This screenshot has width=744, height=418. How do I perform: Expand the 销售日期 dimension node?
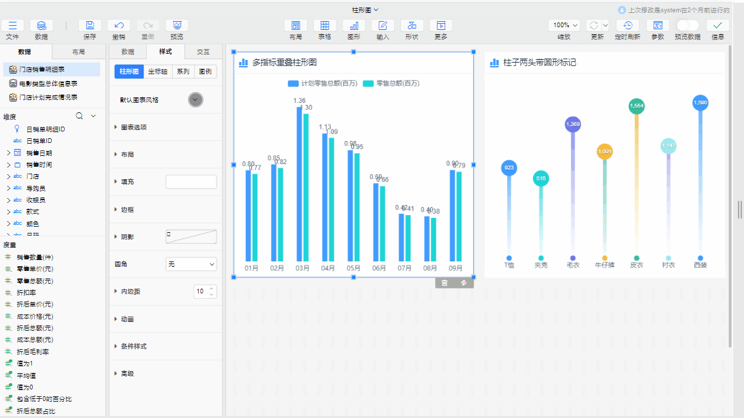[9, 153]
